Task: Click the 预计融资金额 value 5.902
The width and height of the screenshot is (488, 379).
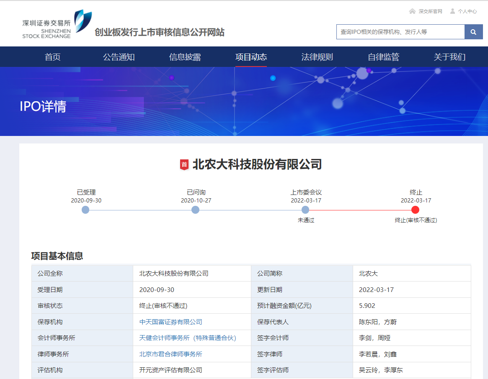Action: (367, 306)
